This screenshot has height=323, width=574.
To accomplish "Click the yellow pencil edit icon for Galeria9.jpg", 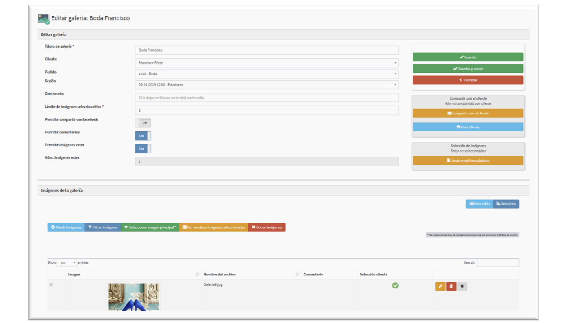I will pos(440,286).
